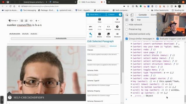Expand the '(worker) redo' entry
The width and height of the screenshot is (186, 104).
[131, 49]
